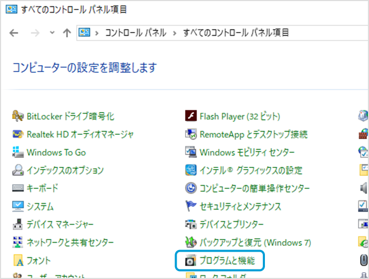Click the devices and printers icon
Image resolution: width=369 pixels, height=279 pixels.
[x=191, y=224]
